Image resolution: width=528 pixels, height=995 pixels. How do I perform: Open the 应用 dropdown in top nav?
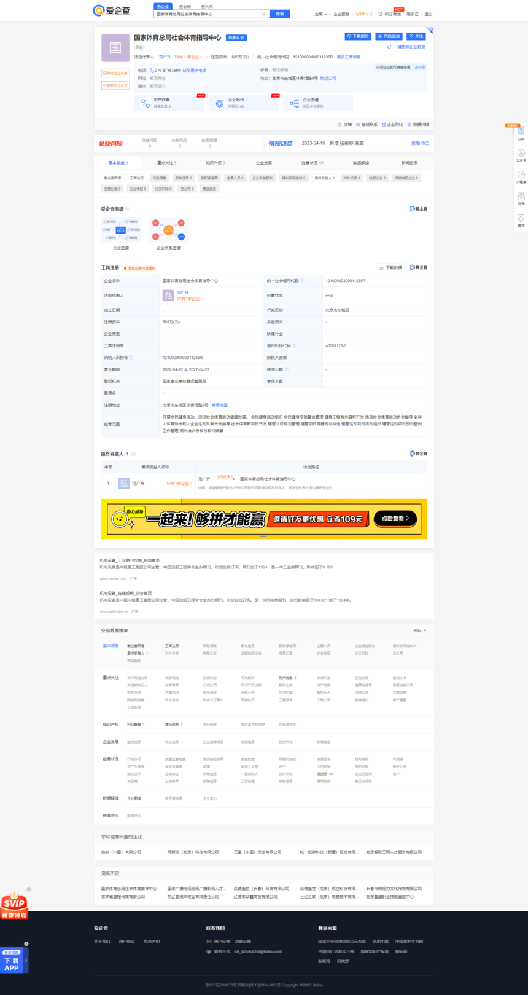320,14
